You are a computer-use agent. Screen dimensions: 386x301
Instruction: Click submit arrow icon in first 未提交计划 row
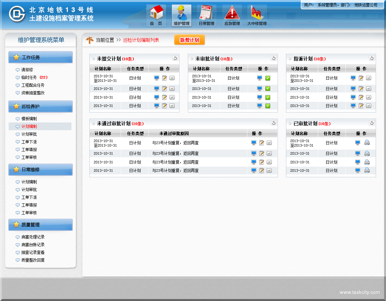pos(172,78)
